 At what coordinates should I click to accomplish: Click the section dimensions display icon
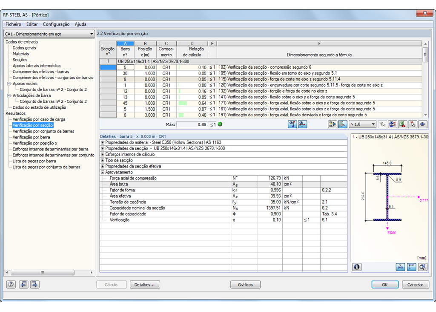click(400, 267)
